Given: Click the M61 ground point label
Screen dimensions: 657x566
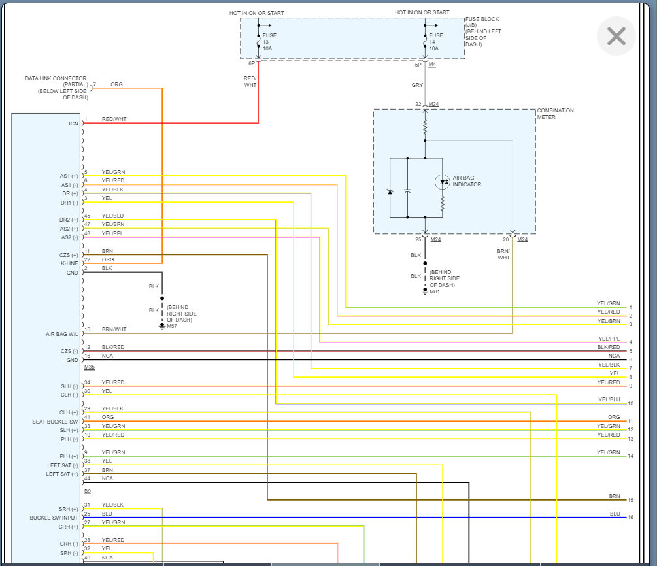Looking at the screenshot, I should (435, 291).
